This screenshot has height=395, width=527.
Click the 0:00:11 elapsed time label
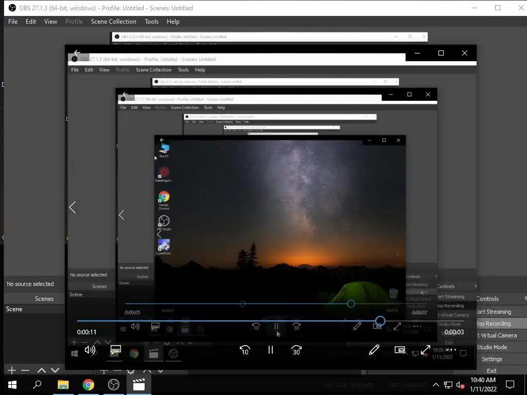point(86,332)
